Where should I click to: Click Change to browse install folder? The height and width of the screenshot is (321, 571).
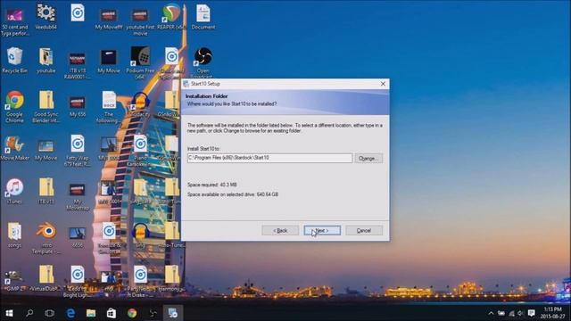368,159
